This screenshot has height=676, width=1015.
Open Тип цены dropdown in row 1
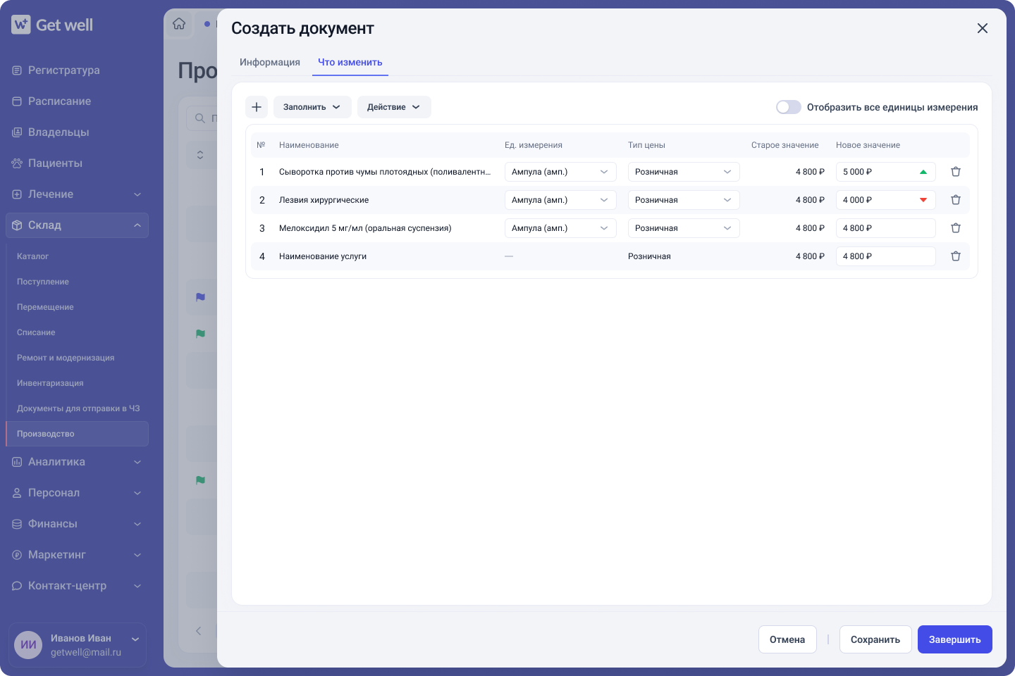point(684,172)
